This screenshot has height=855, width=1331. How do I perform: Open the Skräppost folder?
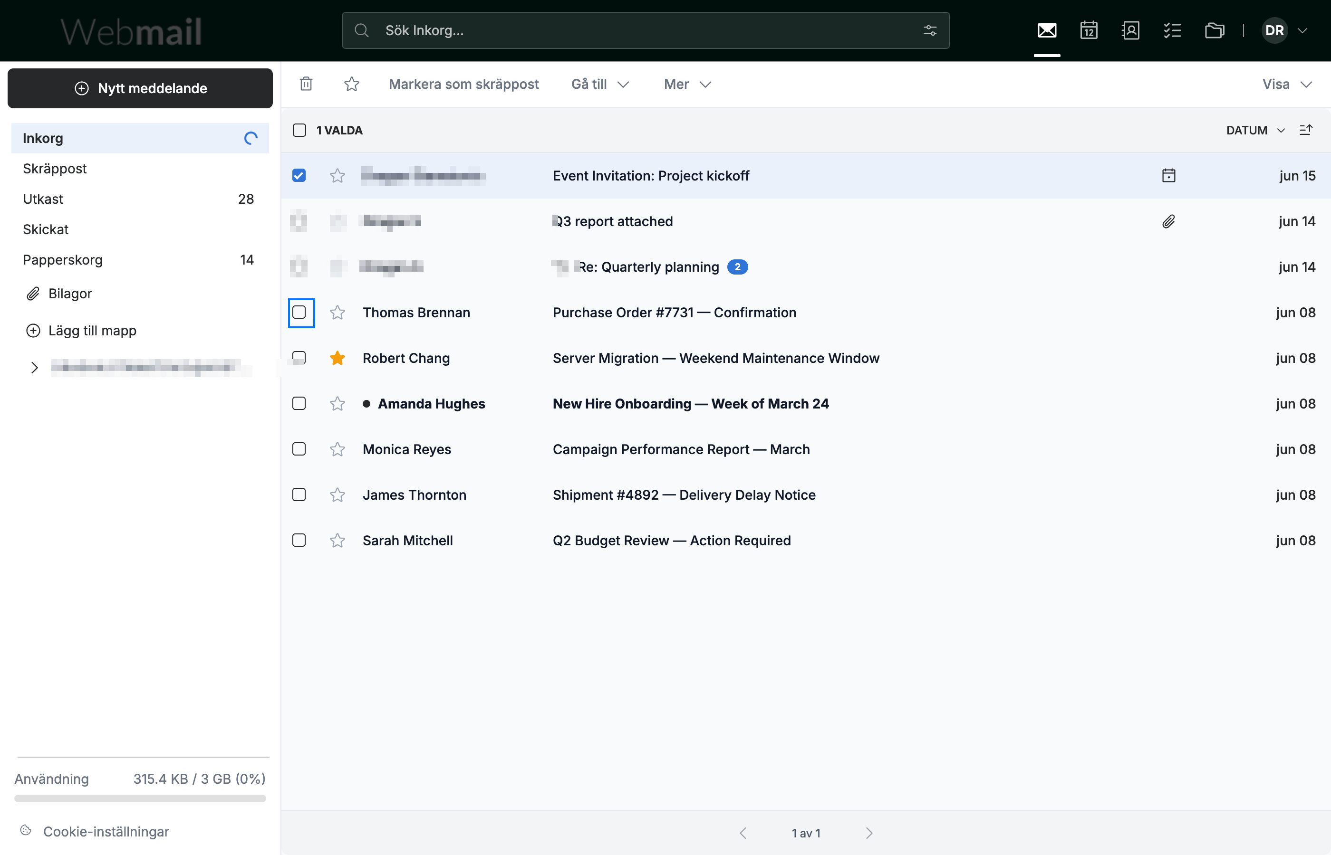[140, 169]
